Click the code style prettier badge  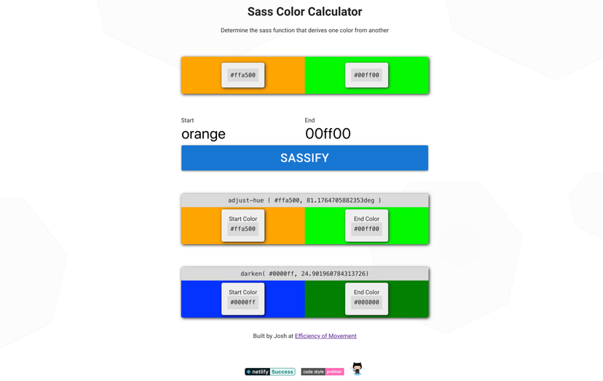pos(322,372)
